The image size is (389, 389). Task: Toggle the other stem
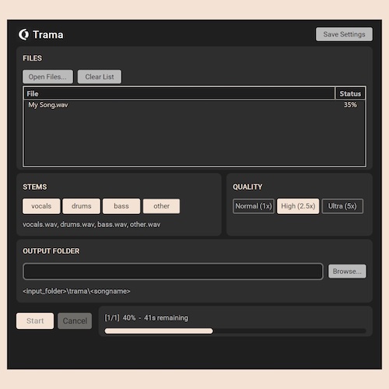coord(161,206)
